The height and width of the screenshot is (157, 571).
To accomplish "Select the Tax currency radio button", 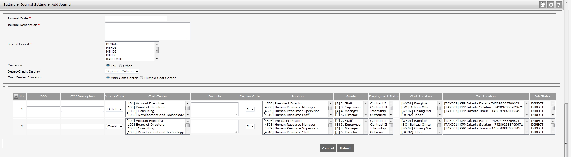I will coord(108,65).
